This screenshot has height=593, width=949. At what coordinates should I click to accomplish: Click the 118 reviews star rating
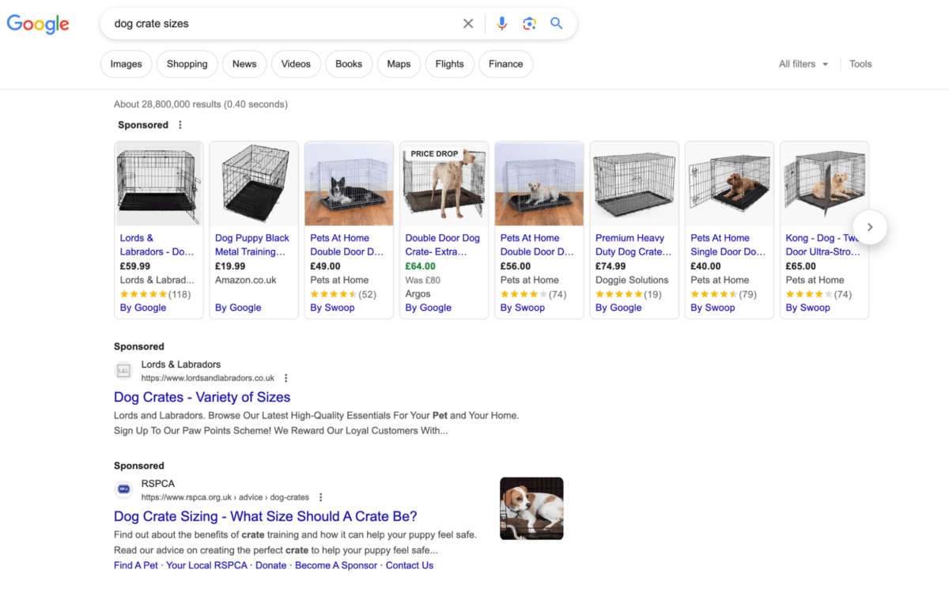pyautogui.click(x=155, y=294)
